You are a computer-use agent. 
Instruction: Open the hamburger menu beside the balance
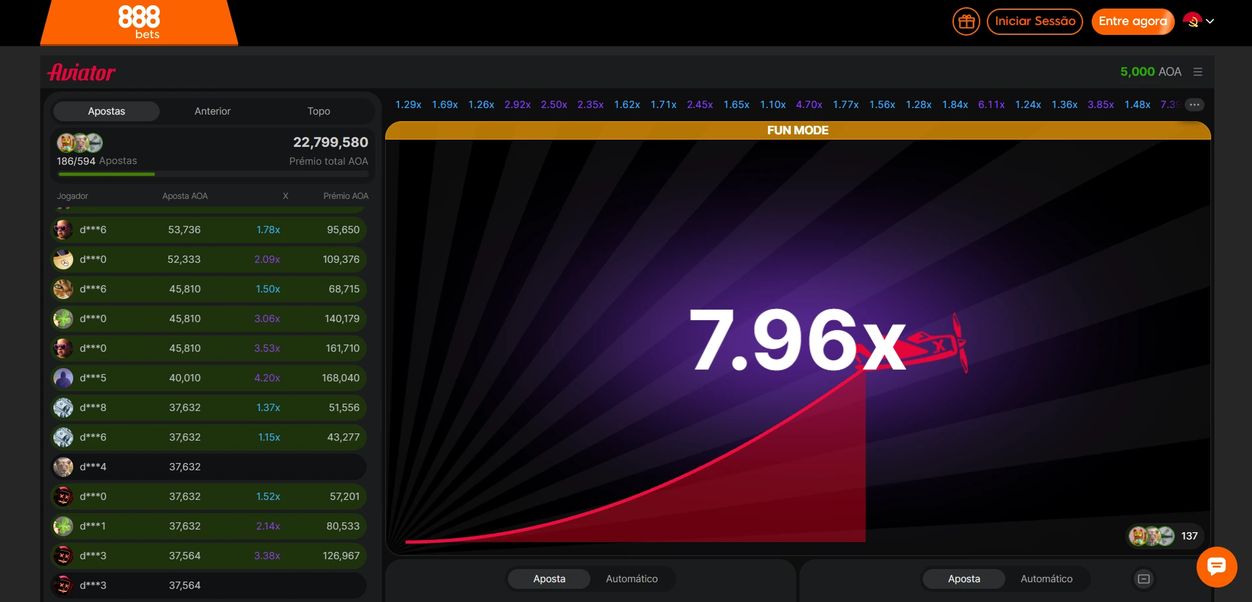point(1198,72)
